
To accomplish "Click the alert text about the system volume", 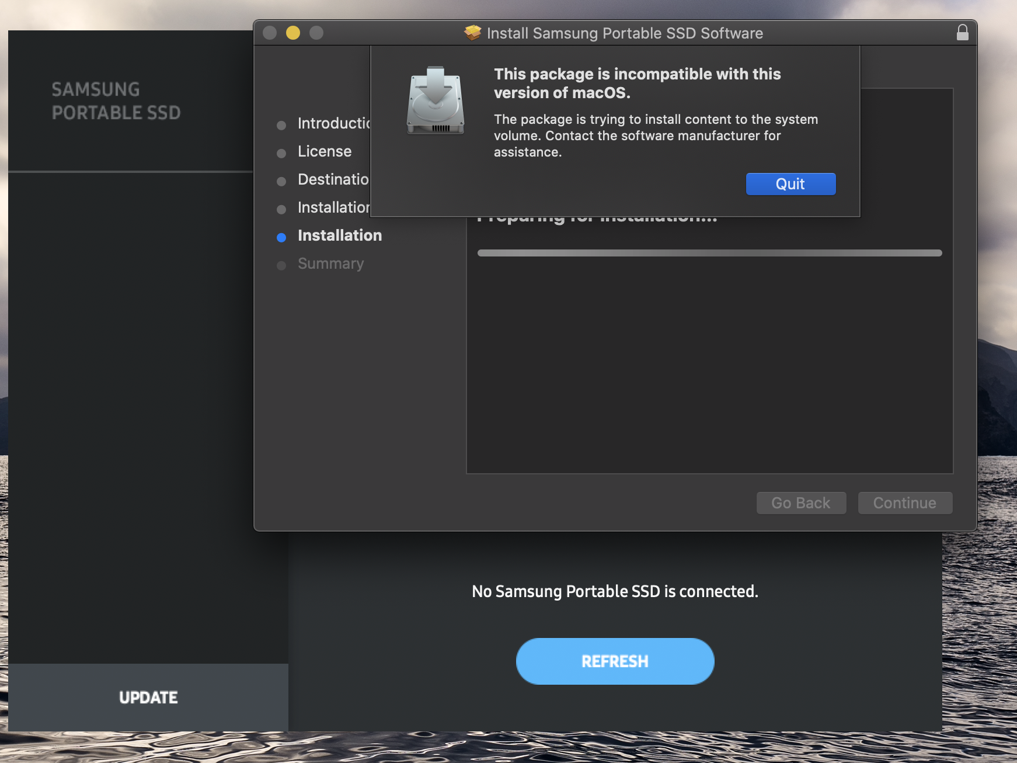I will pos(656,136).
